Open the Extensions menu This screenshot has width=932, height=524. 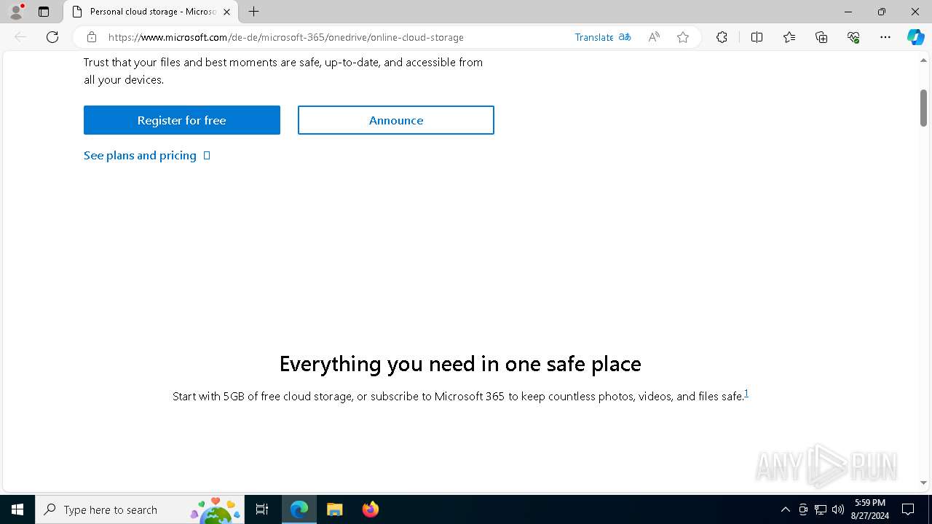[x=722, y=37]
